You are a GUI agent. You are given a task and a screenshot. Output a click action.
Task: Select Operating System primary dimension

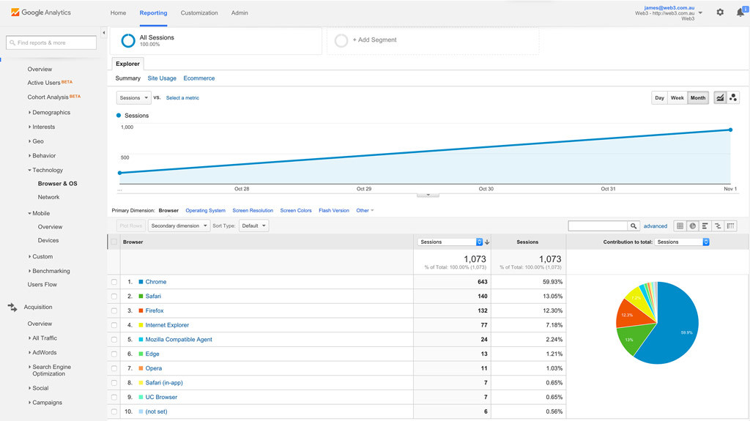205,211
